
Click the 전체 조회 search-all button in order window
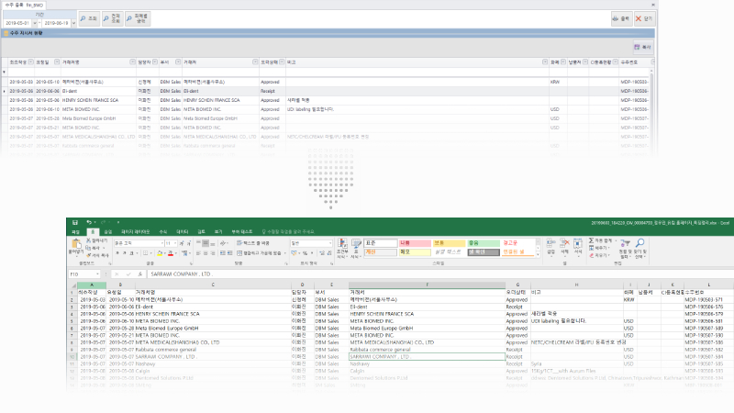pyautogui.click(x=112, y=18)
